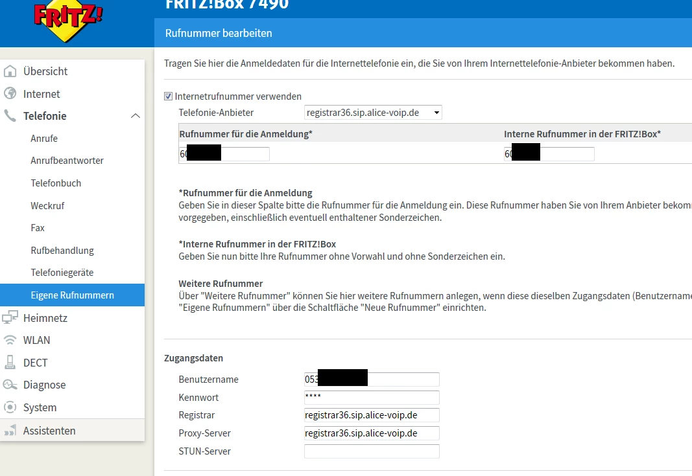The image size is (692, 476).
Task: Open the Diagnose menu entry
Action: 45,385
